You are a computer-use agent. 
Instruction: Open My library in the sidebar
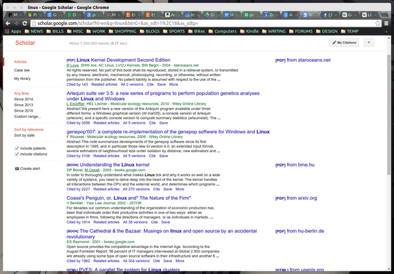tap(22, 79)
